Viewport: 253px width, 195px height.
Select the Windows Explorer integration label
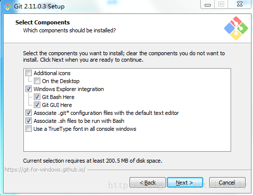69,89
